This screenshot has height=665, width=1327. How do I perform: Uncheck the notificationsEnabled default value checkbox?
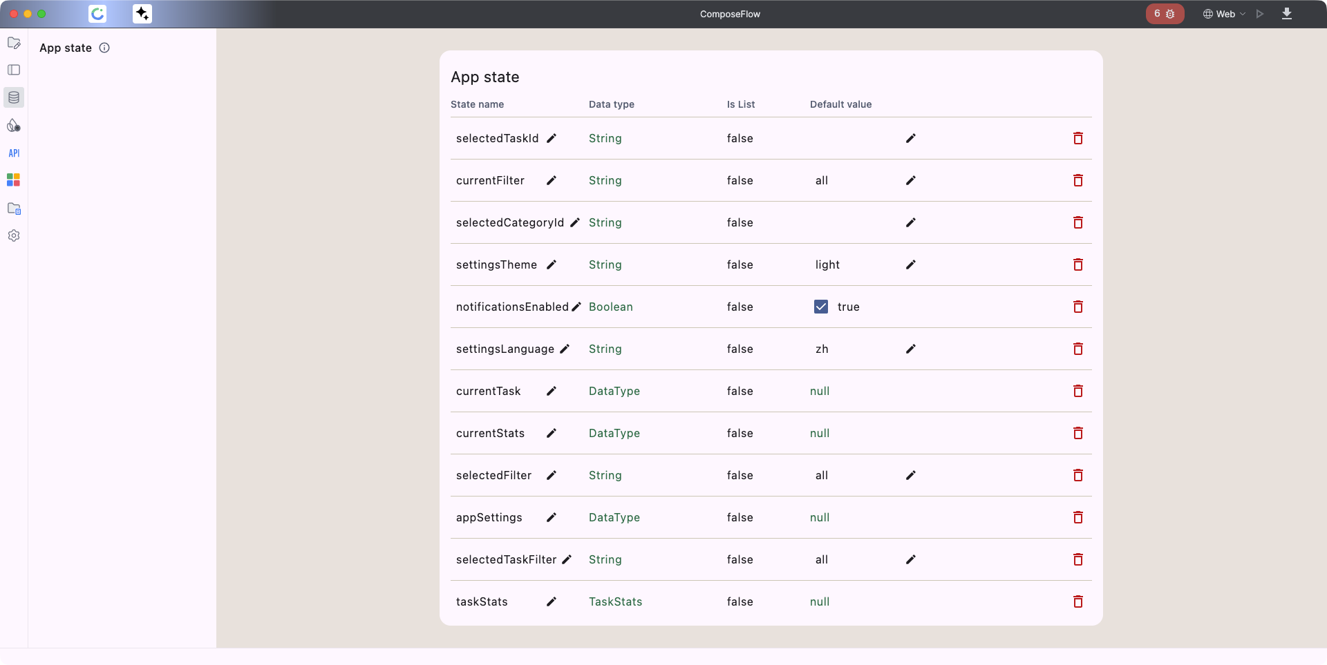[821, 307]
